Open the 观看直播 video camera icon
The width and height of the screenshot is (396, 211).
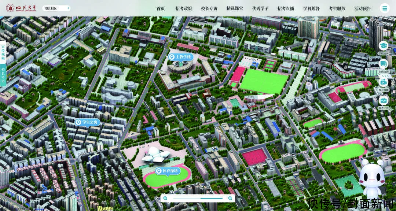click(384, 82)
